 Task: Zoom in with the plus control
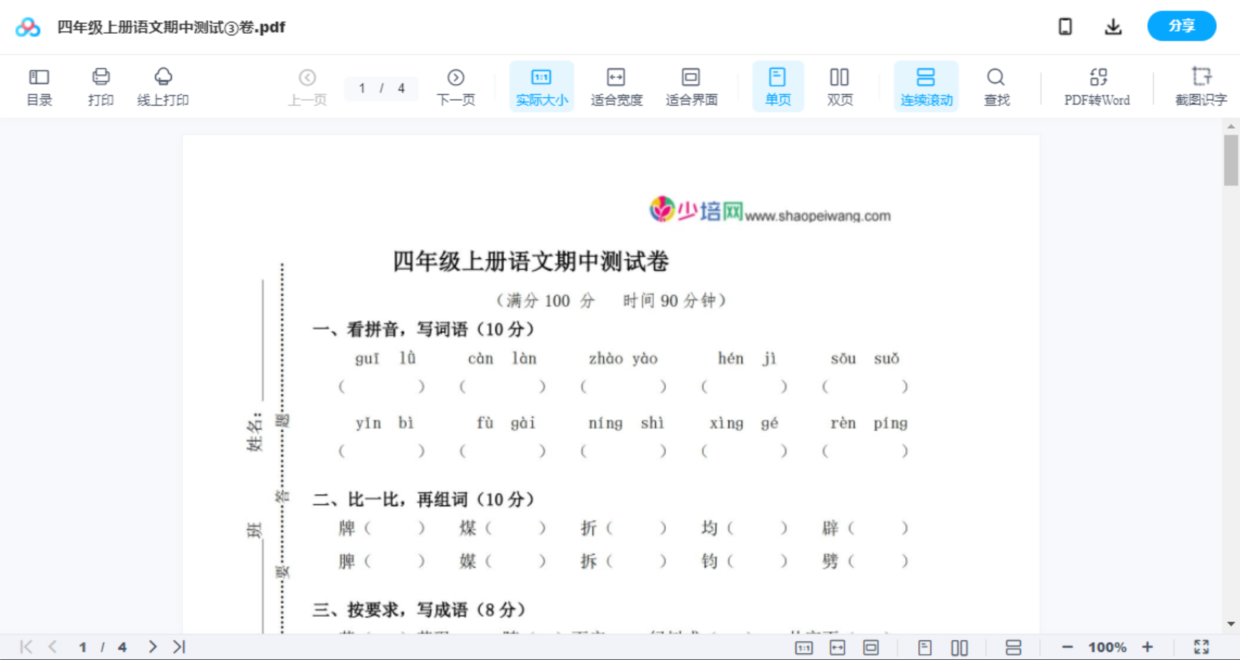1148,646
